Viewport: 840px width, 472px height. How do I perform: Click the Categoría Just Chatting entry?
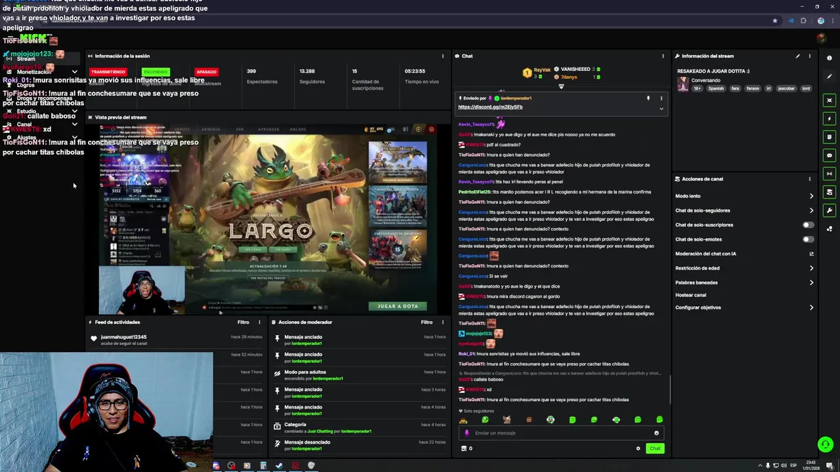pyautogui.click(x=360, y=427)
